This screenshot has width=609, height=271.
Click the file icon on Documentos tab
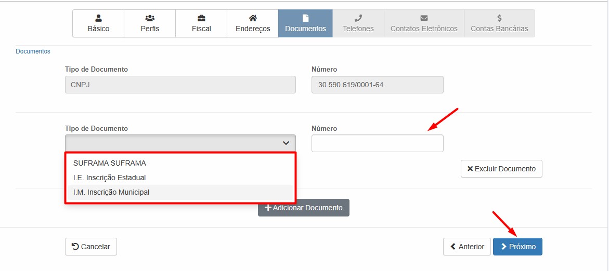click(305, 18)
